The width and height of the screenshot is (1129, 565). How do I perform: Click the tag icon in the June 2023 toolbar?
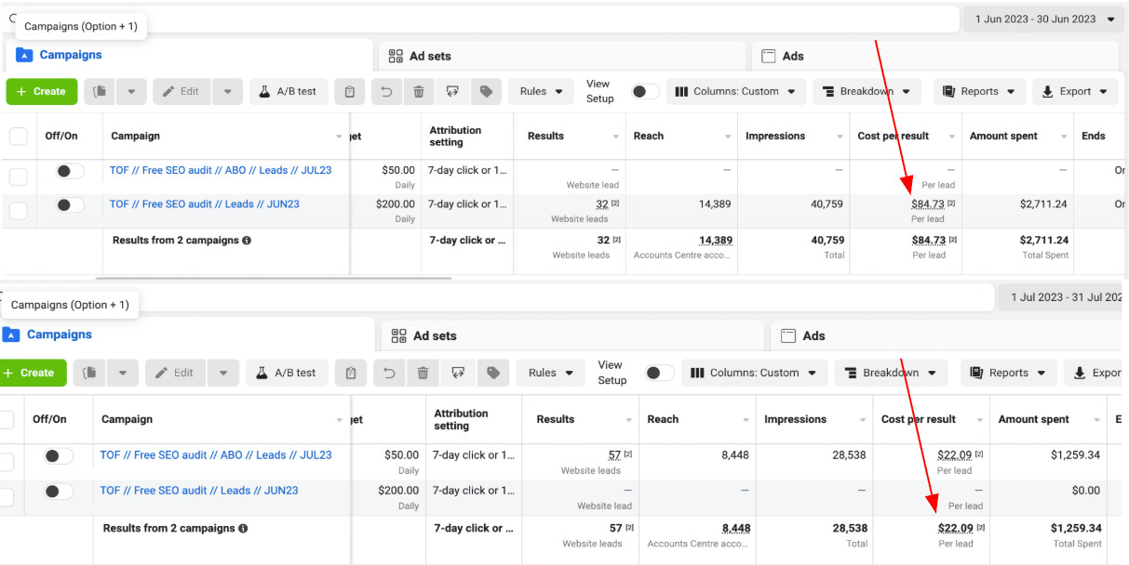(486, 91)
